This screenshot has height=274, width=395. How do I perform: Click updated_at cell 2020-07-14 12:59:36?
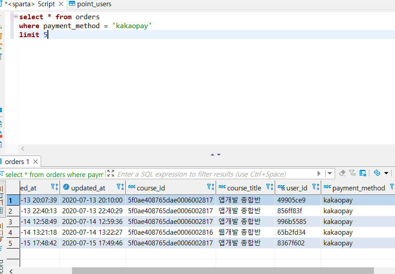pos(93,222)
